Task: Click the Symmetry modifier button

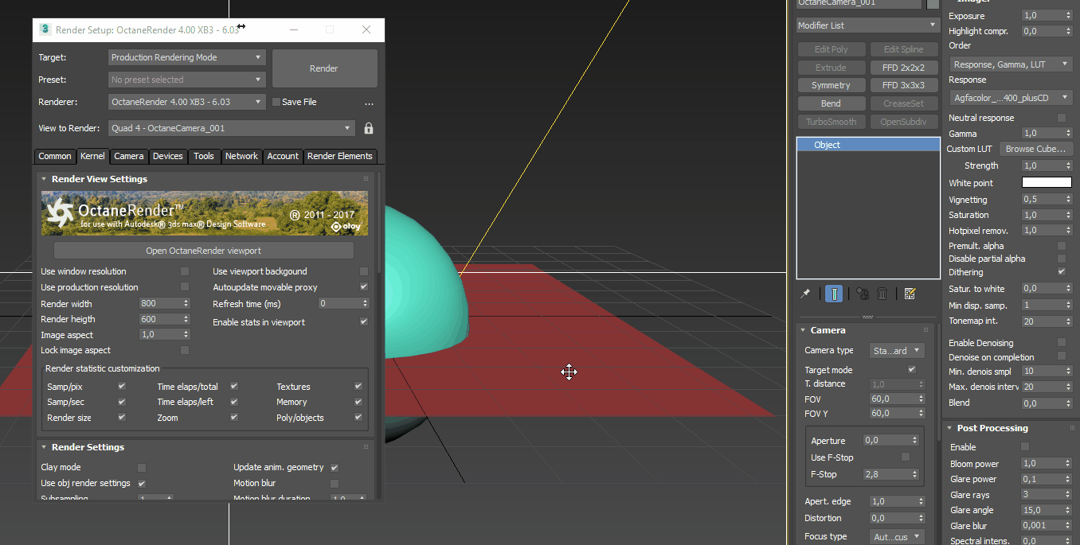Action: click(831, 85)
